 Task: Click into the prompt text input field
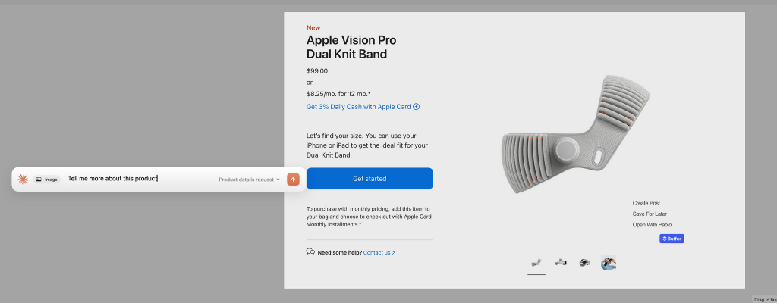[137, 179]
